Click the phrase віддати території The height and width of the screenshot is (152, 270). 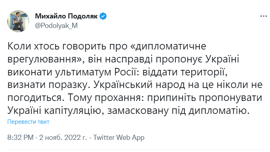coord(184,72)
